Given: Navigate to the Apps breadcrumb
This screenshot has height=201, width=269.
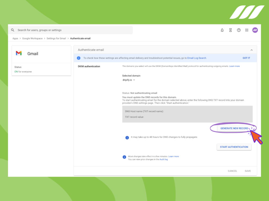Looking at the screenshot, I should point(15,38).
